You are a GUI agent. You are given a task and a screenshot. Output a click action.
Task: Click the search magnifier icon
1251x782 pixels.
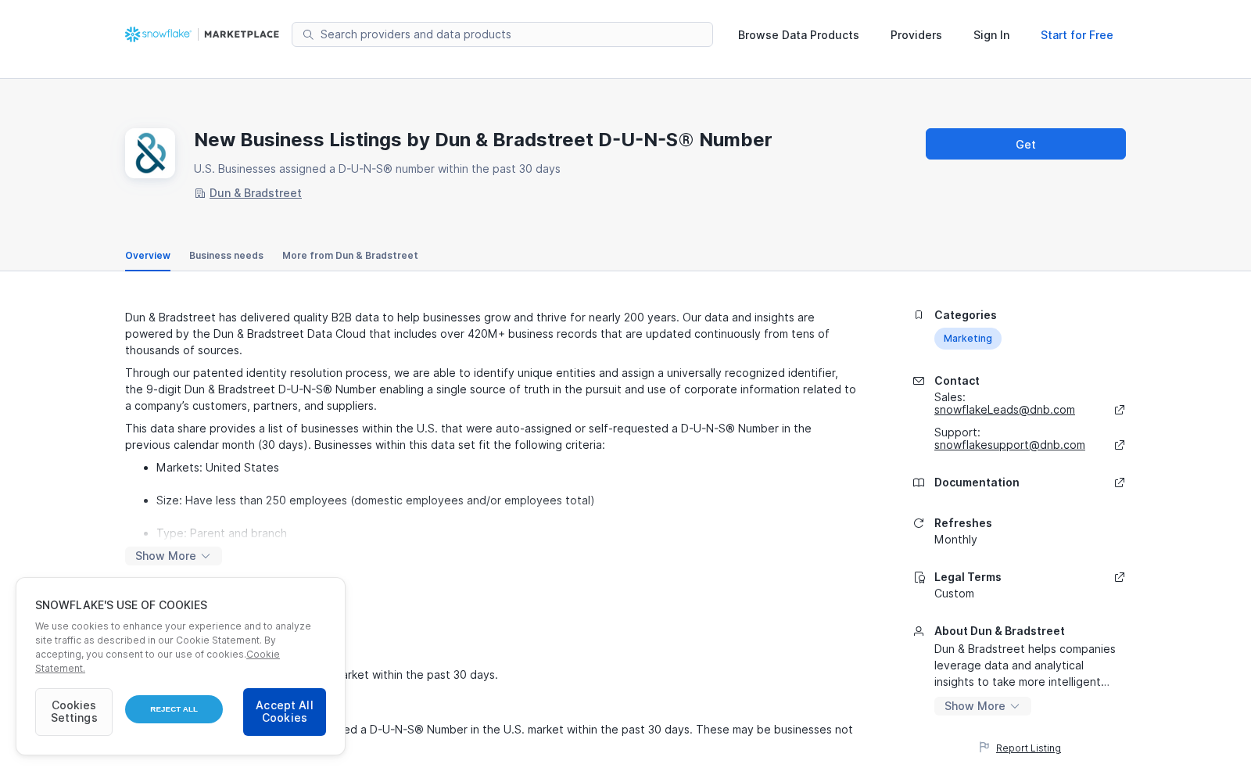[x=308, y=34]
